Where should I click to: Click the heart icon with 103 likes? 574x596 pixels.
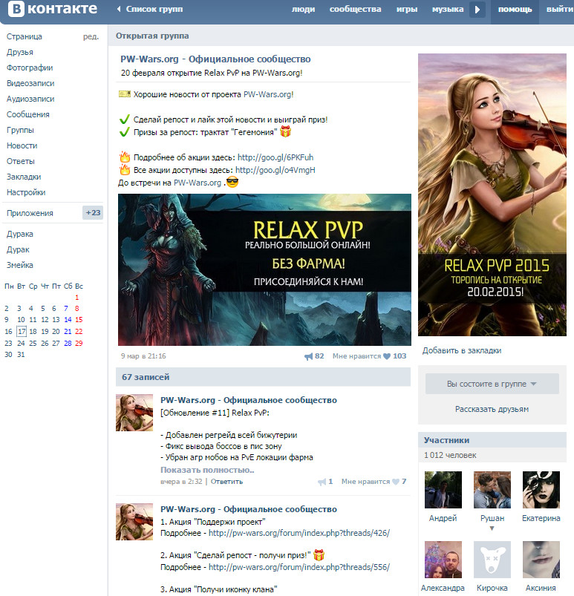(x=386, y=356)
